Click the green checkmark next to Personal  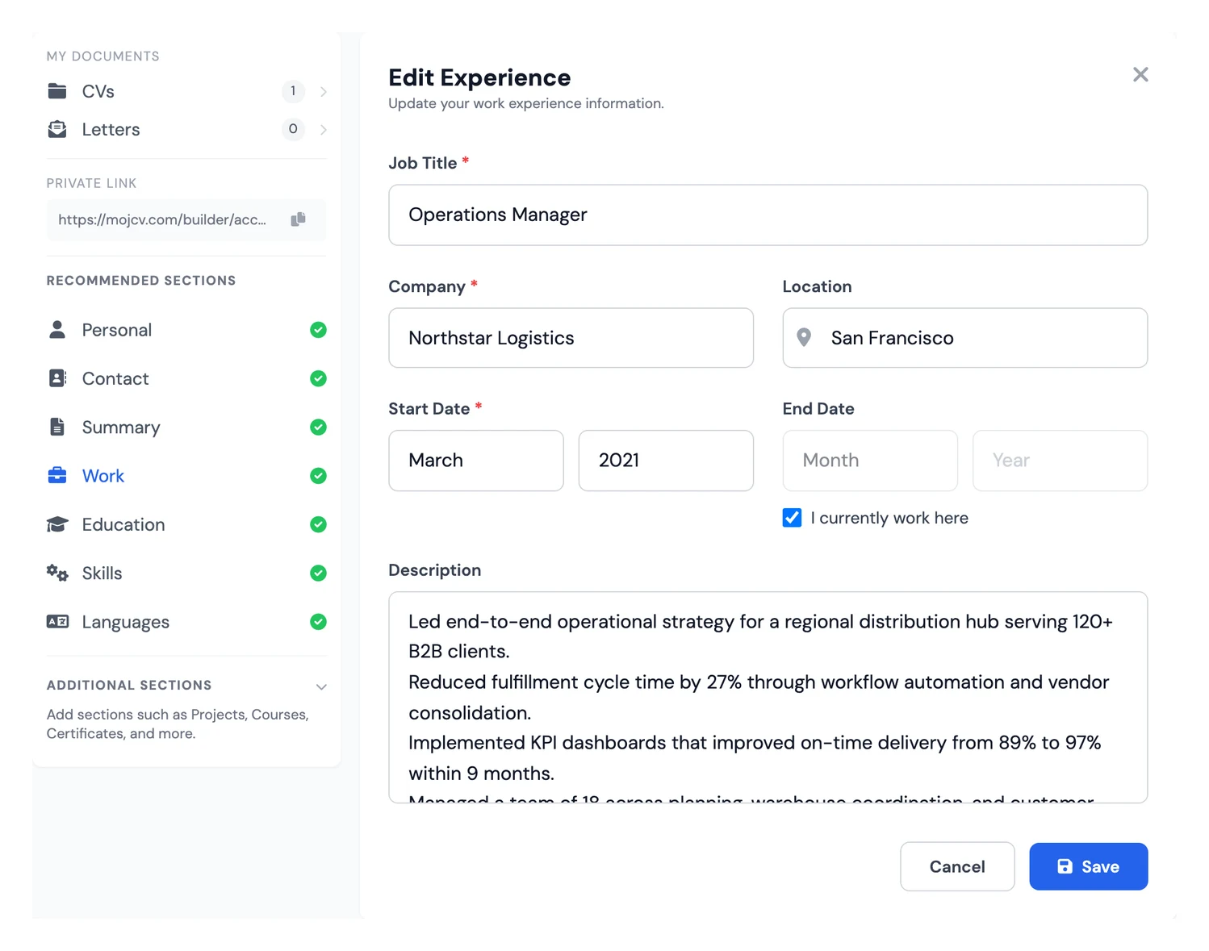point(318,330)
